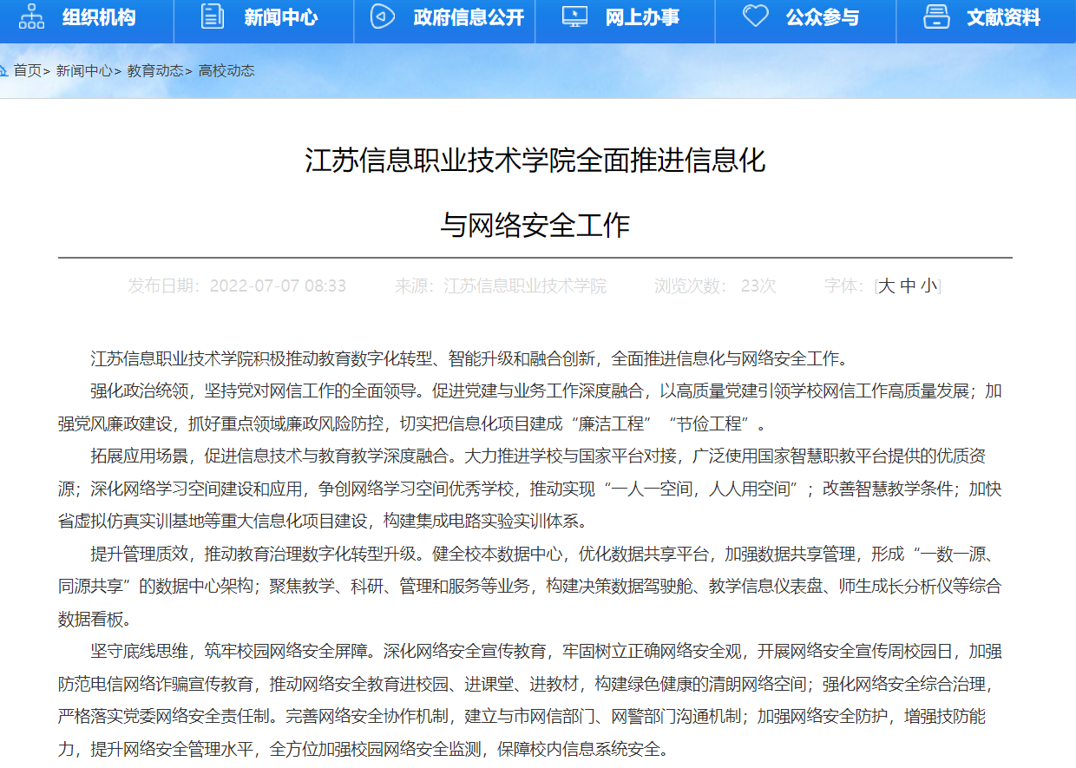
Task: Click paragraph starting 拓展应用场景
Action: pos(530,488)
